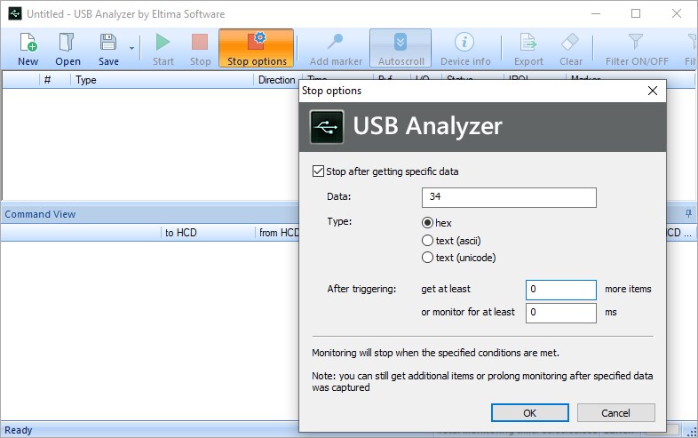
Task: Expand the Save dropdown arrow
Action: (x=131, y=49)
